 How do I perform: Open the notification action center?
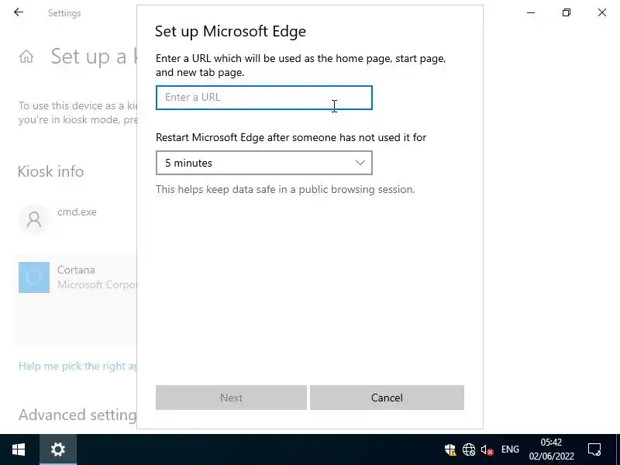[x=594, y=449]
